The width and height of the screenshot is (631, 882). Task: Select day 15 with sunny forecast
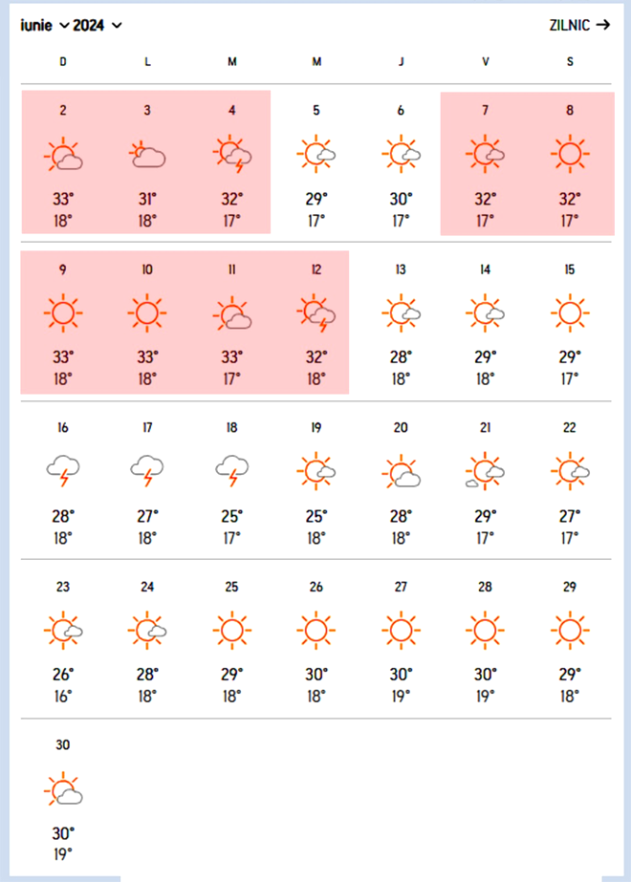[x=570, y=323]
